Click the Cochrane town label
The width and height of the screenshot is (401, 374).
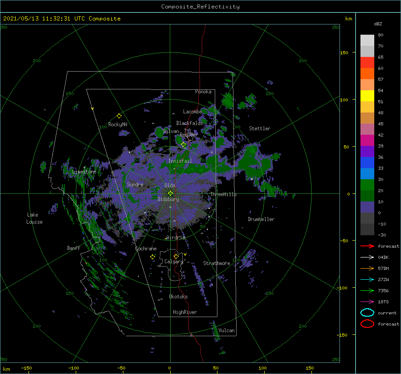coord(146,249)
